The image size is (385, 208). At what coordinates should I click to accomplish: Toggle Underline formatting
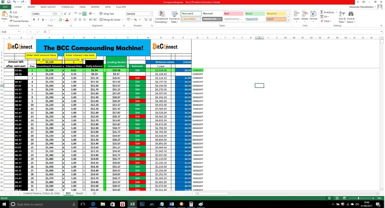43,20
